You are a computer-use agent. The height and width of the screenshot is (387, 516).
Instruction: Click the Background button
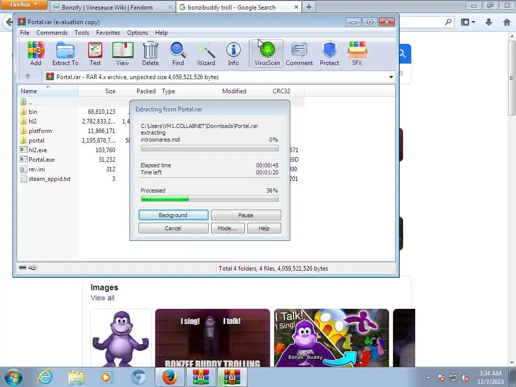173,215
